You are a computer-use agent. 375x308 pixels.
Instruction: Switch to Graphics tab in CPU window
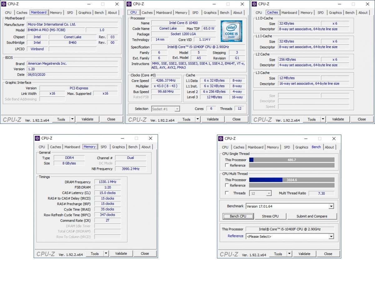[x=210, y=13]
